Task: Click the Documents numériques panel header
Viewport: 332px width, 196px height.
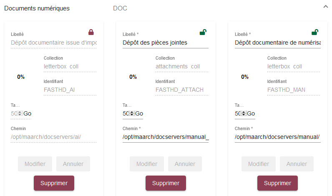Action: [37, 8]
